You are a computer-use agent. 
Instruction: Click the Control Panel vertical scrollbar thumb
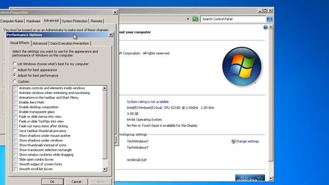tap(271, 95)
